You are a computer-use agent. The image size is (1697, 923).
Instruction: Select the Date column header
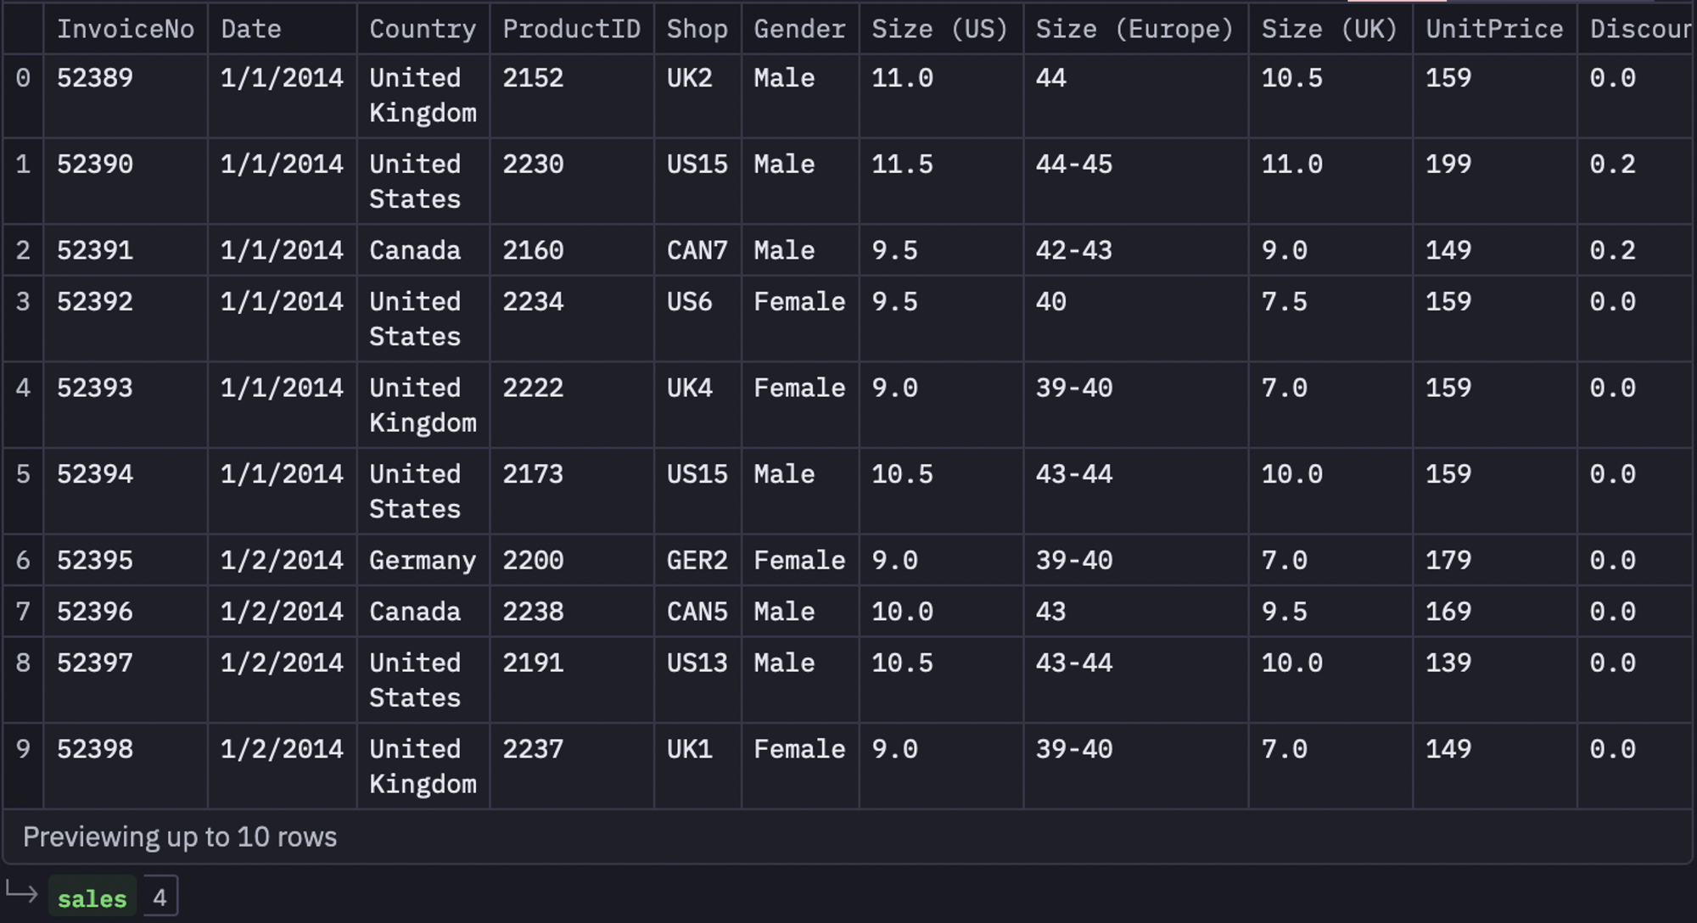[x=251, y=30]
